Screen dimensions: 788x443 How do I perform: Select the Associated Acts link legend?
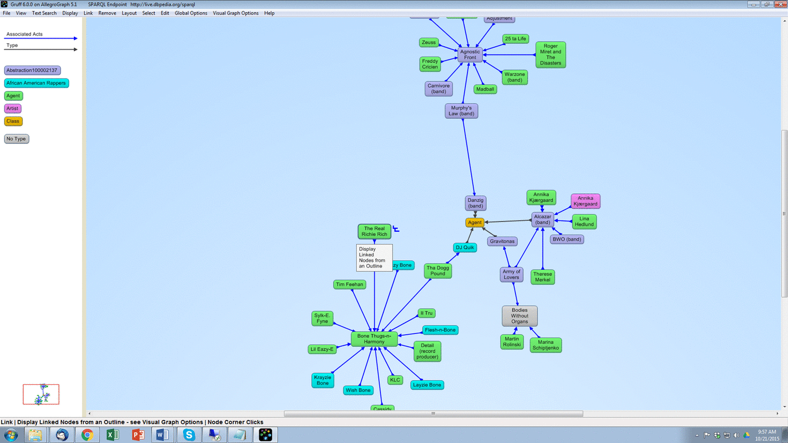tap(40, 36)
